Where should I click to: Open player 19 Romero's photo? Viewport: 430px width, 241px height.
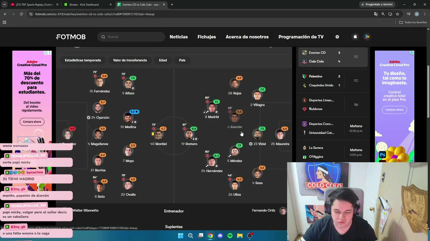coord(189,134)
